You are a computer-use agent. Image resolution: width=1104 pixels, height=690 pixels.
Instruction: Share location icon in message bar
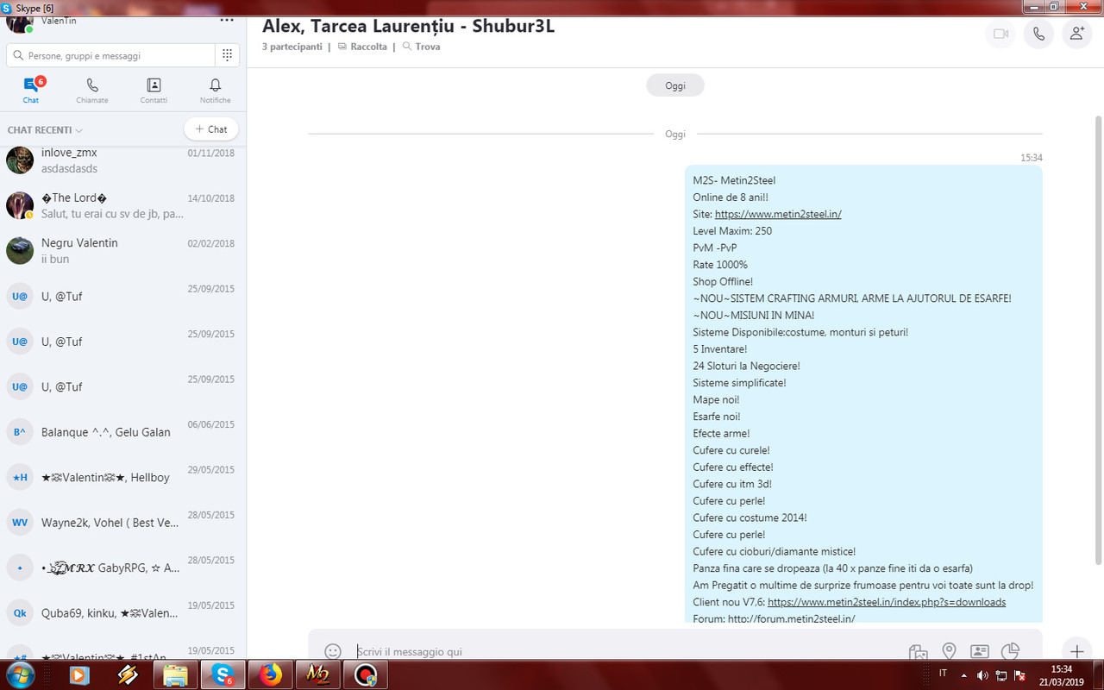(x=949, y=651)
